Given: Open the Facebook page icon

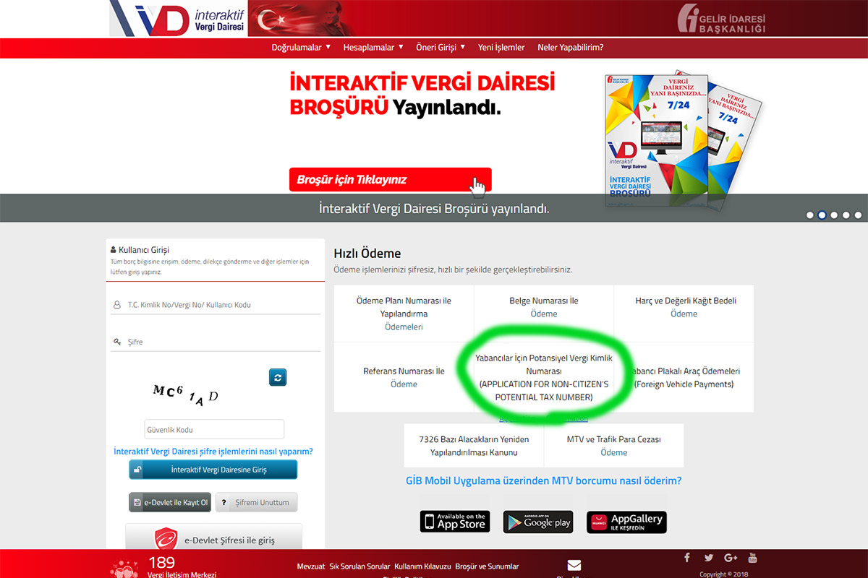Looking at the screenshot, I should (x=686, y=557).
